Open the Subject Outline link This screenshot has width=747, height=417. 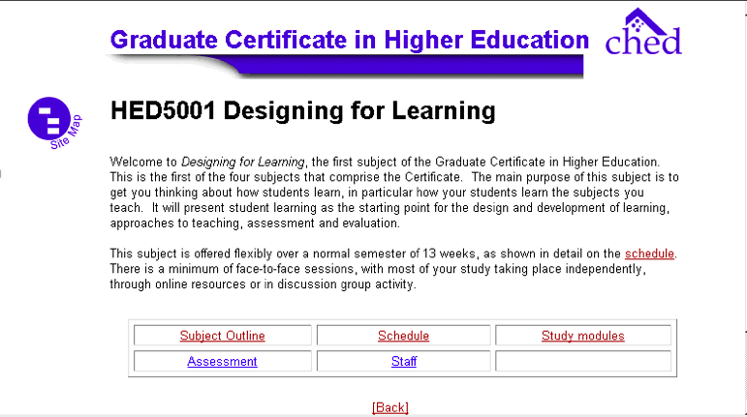pyautogui.click(x=222, y=336)
